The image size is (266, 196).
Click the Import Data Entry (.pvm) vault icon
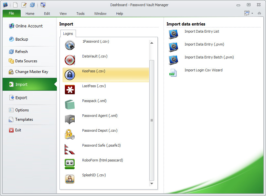point(173,47)
